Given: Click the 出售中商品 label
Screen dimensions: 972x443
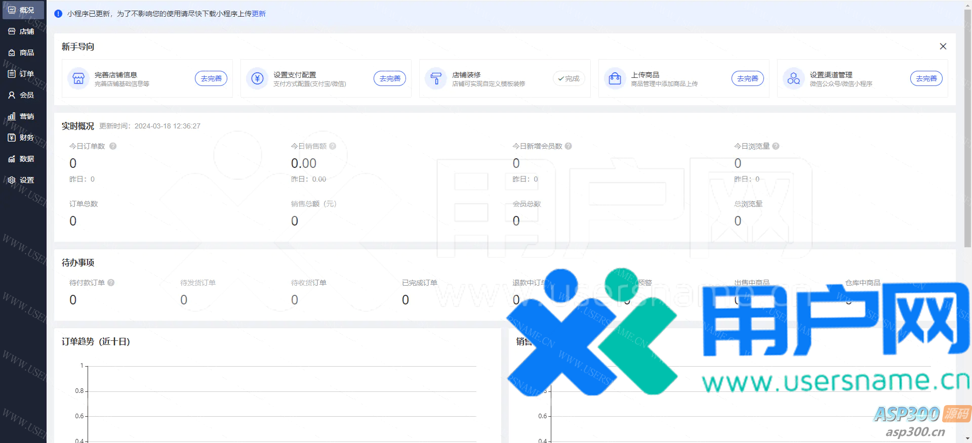Looking at the screenshot, I should click(x=752, y=283).
